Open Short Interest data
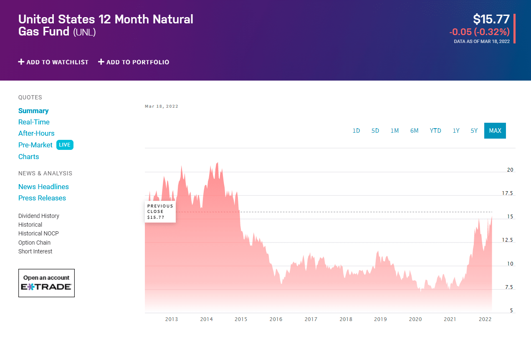 35,251
